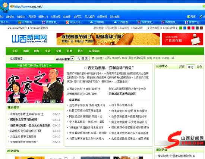Click the RSS订阅 link
This screenshot has width=205, height=159.
(x=138, y=28)
